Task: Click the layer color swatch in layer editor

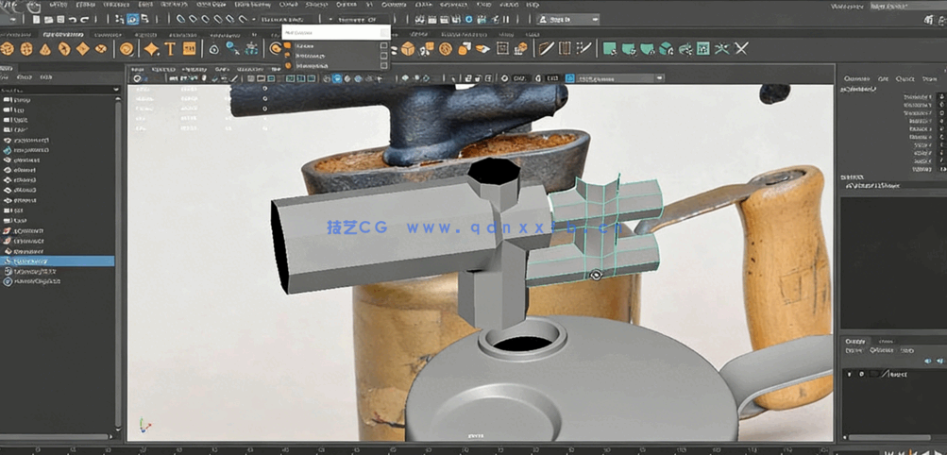Action: 874,374
